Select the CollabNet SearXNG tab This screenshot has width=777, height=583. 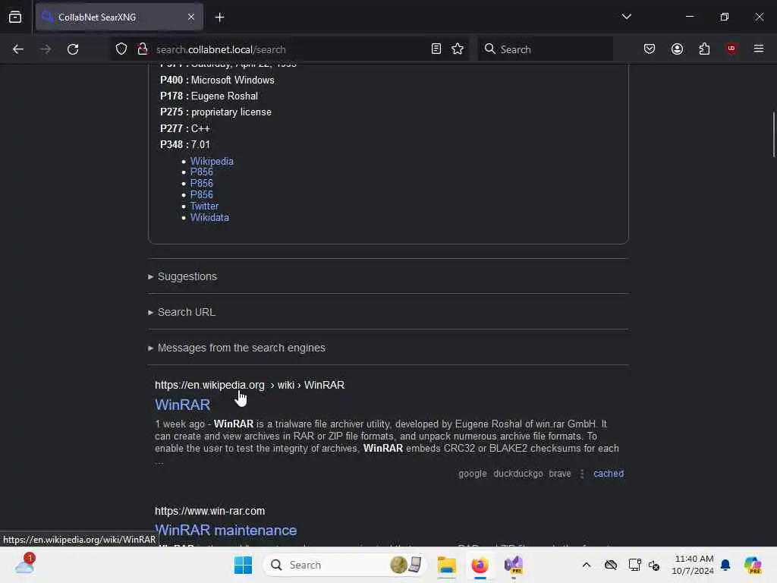point(119,17)
